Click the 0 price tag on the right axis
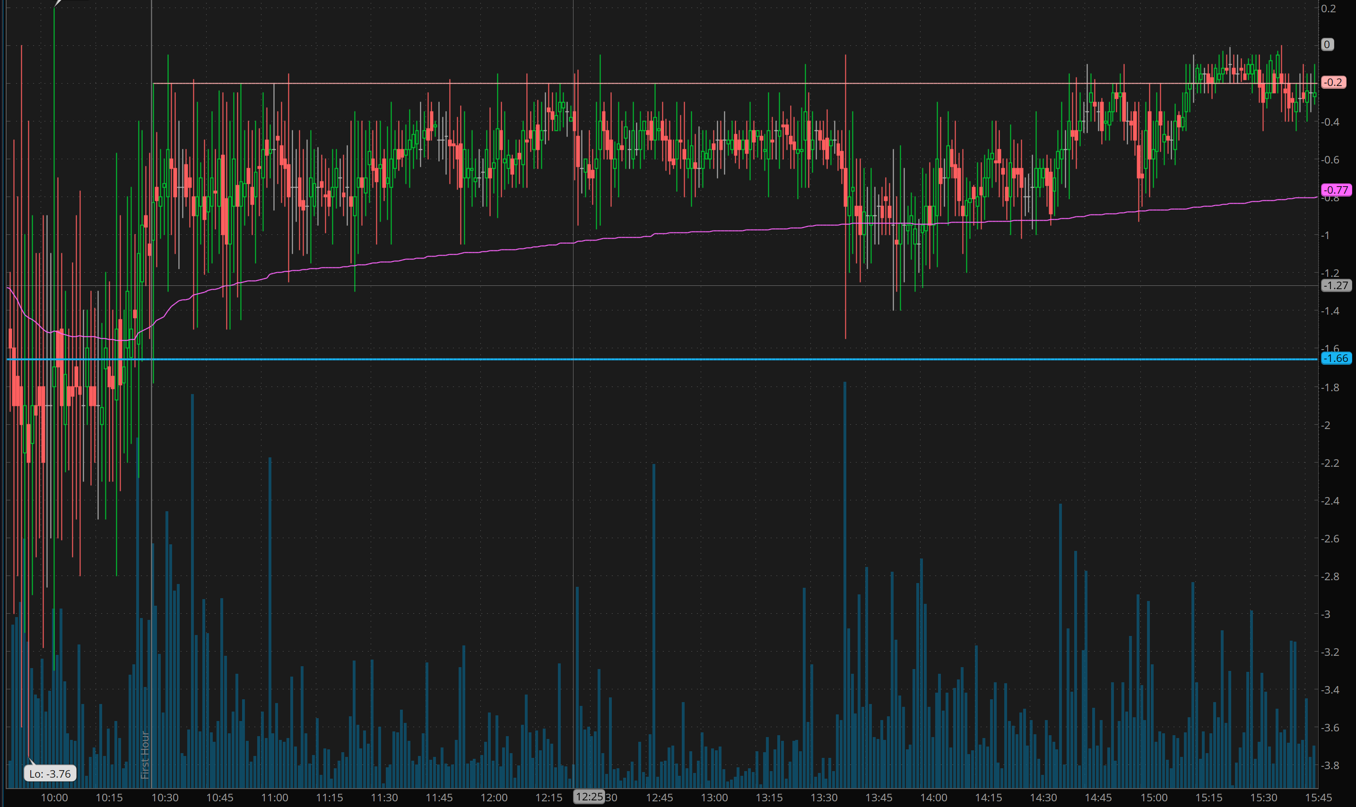The width and height of the screenshot is (1356, 807). click(1327, 44)
